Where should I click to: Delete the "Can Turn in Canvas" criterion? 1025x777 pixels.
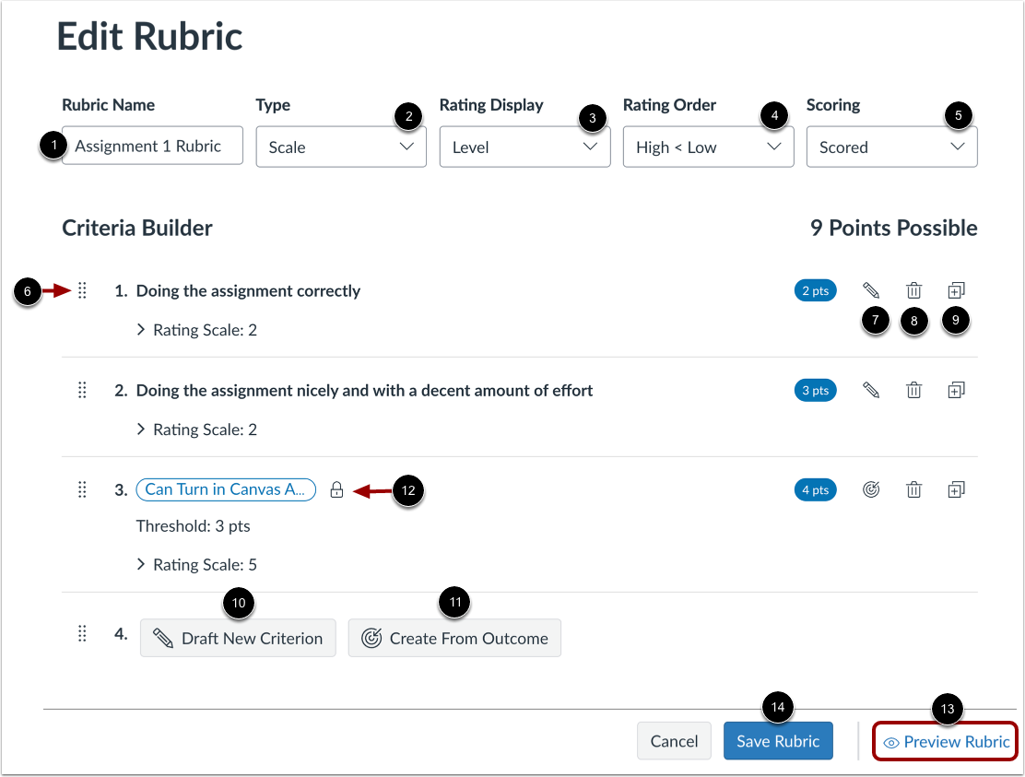[913, 489]
